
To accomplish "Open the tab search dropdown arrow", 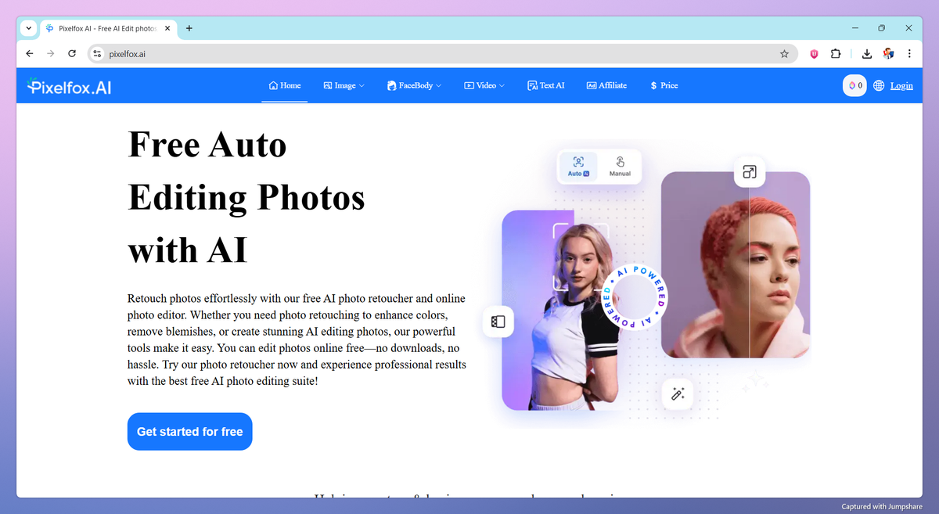I will click(x=29, y=28).
